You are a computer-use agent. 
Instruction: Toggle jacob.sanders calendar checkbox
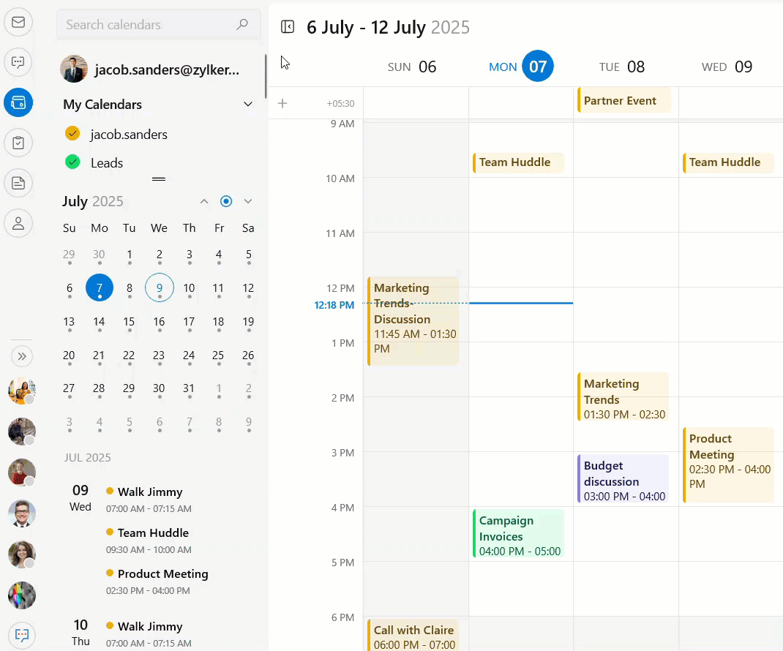click(73, 133)
